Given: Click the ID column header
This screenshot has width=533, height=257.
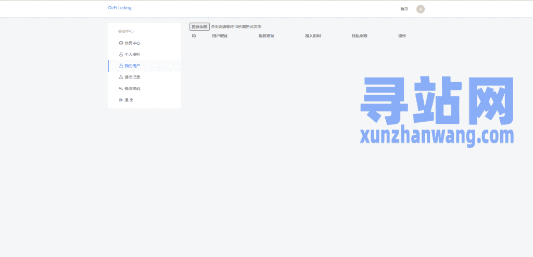Looking at the screenshot, I should [x=194, y=36].
